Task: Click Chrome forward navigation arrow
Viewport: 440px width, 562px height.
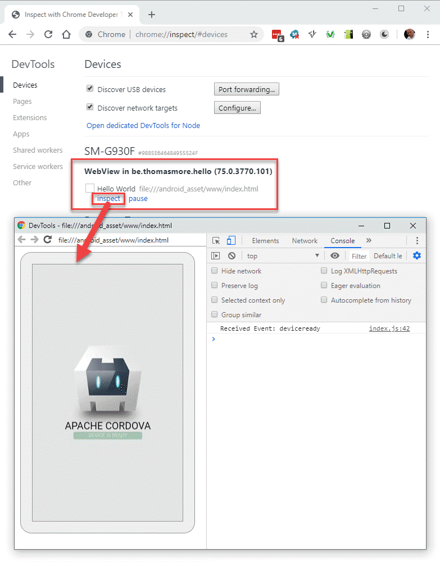Action: click(30, 34)
